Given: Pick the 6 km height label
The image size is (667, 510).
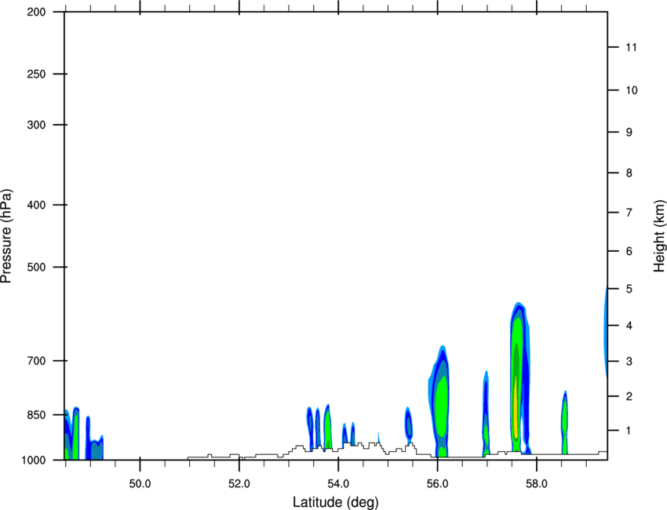Looking at the screenshot, I should pos(629,251).
